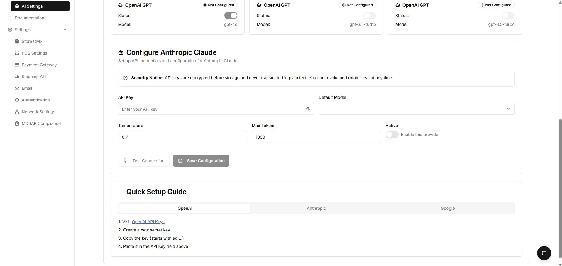Click bot icon on rightmost OpenAI GPT card

398,5
